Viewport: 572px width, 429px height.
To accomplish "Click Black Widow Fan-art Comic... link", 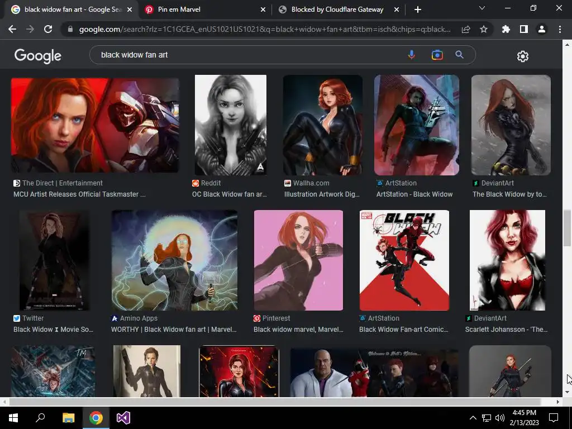I will tap(404, 330).
